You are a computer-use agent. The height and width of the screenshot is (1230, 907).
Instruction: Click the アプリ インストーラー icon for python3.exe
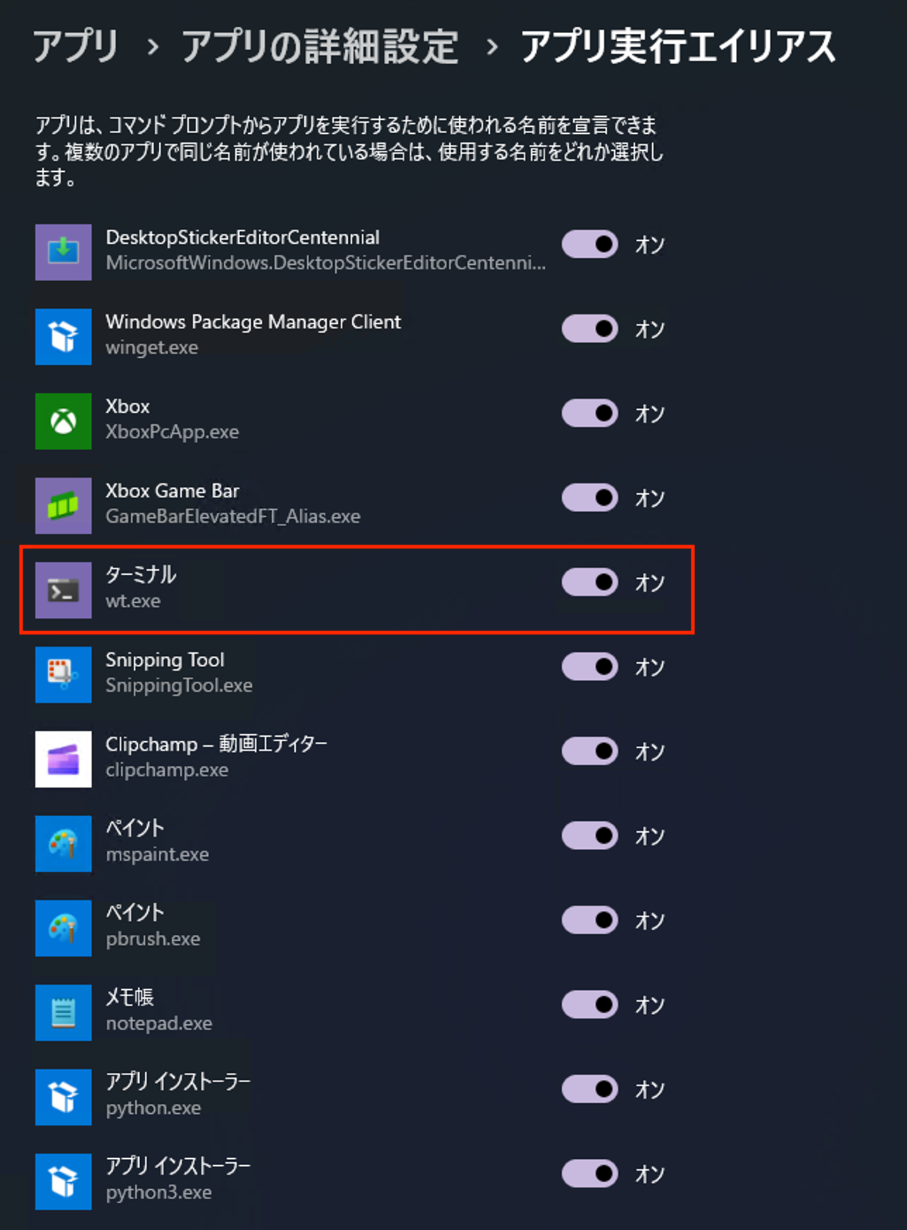(63, 1182)
